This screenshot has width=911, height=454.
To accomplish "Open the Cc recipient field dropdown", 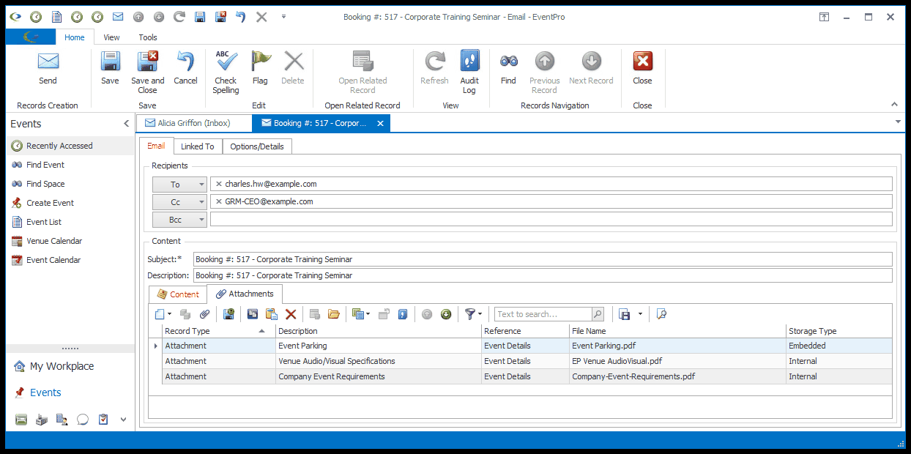I will click(x=201, y=201).
